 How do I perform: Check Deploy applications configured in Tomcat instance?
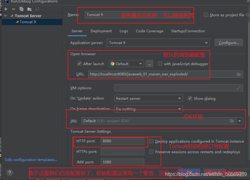coord(151,141)
